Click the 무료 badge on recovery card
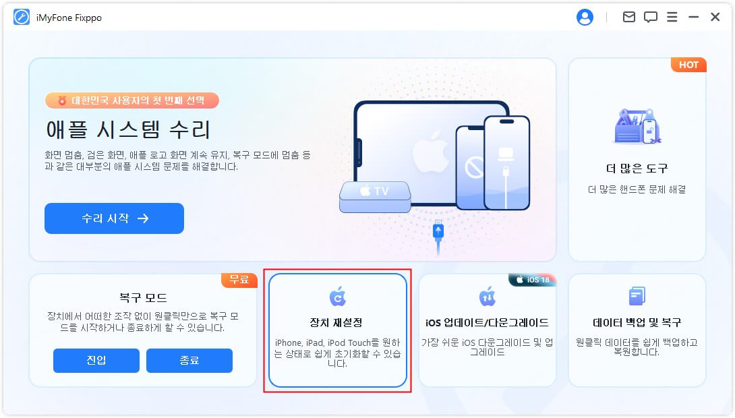Screen dimensions: 735x418 point(239,280)
